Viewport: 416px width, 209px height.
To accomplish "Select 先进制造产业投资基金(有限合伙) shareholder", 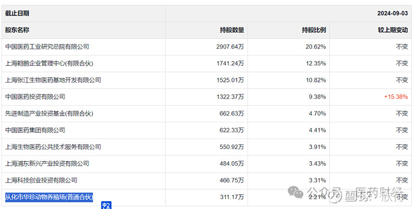I will pyautogui.click(x=49, y=114).
